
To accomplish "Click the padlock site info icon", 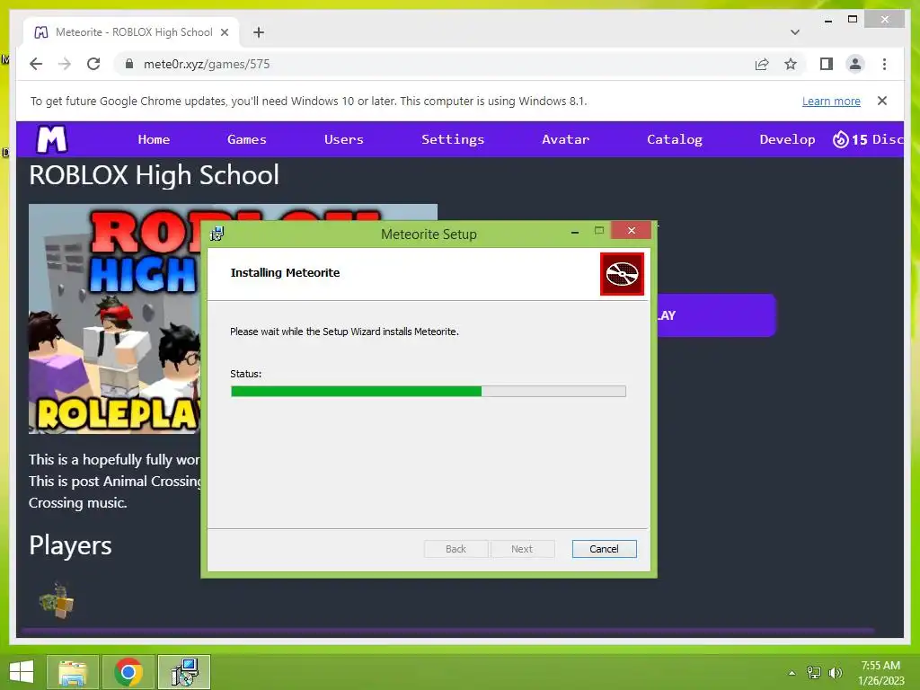I will 129,64.
